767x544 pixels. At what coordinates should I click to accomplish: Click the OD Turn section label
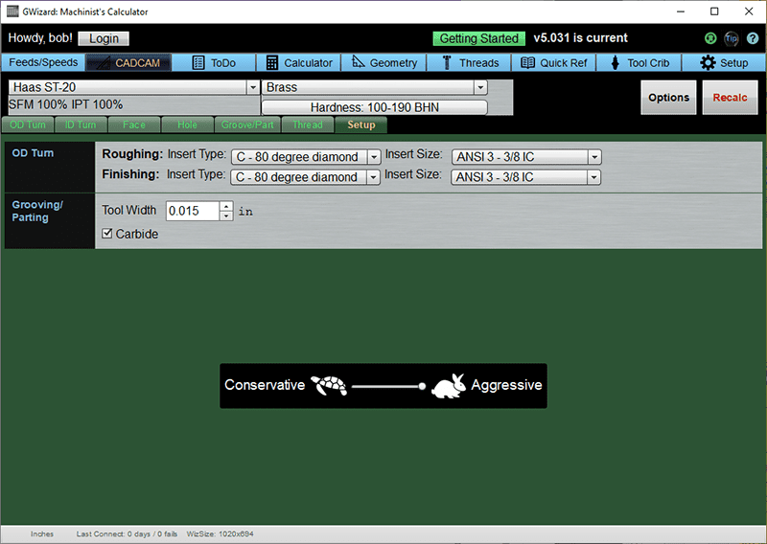33,153
